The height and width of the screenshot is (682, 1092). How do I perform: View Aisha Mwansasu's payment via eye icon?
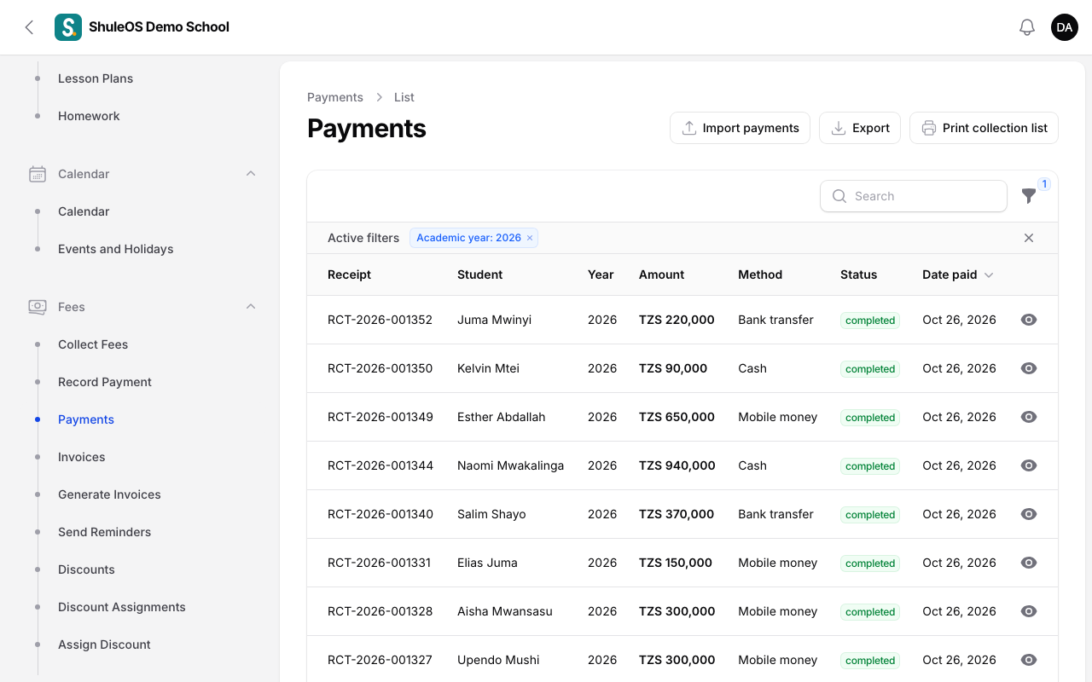[1029, 611]
